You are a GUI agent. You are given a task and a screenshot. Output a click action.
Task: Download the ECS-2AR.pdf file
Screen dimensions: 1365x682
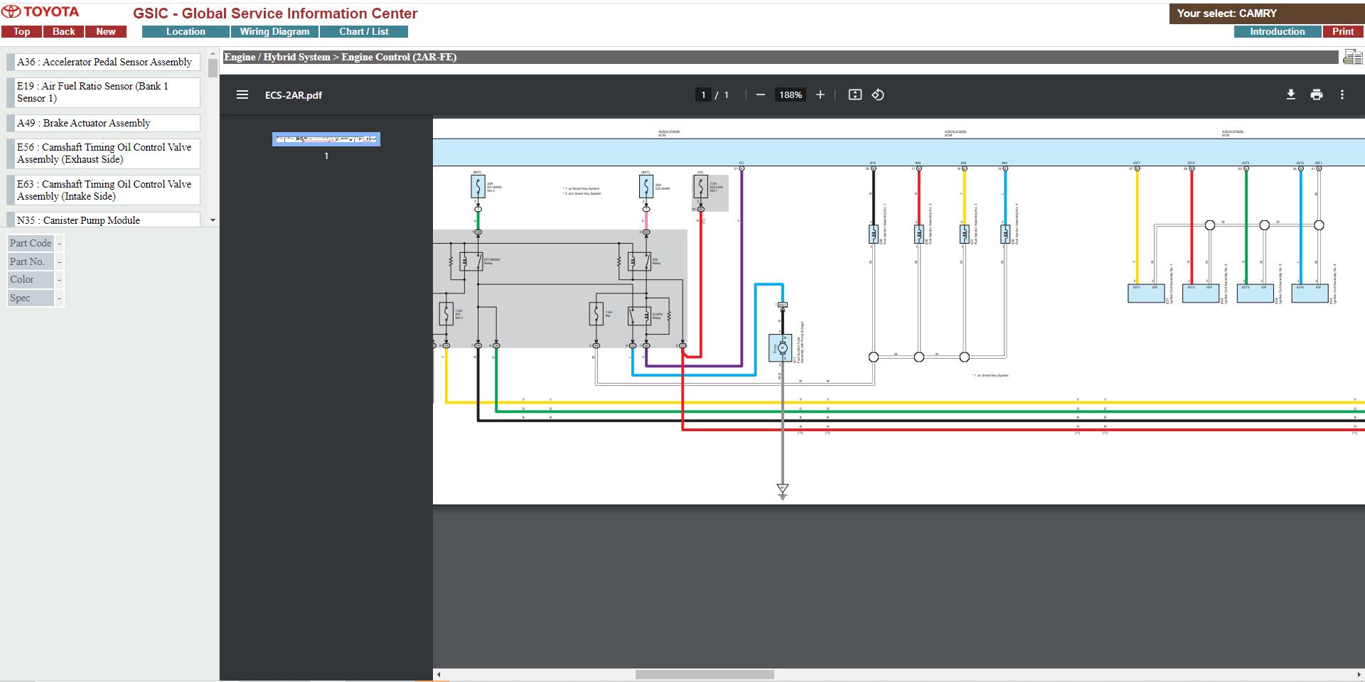[1291, 94]
